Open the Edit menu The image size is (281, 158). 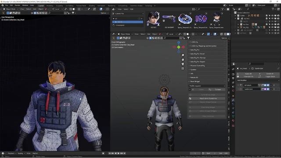(x=11, y=5)
